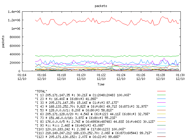Click legend entry [ 1] 205.171.147.35
186x140 pixels.
click(x=83, y=95)
